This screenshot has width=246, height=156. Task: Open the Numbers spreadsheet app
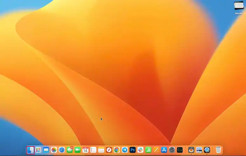pos(148,150)
